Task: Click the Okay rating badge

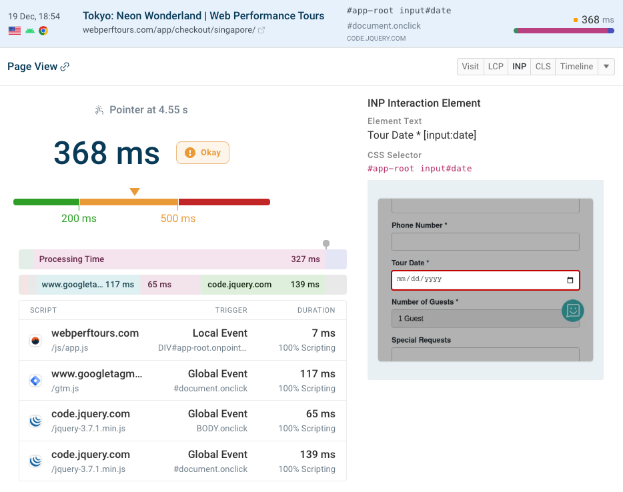Action: (203, 153)
